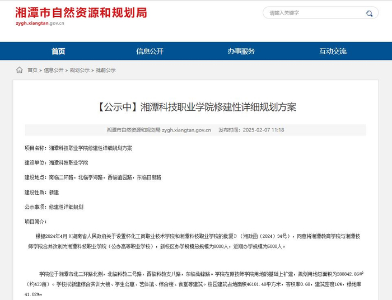The height and width of the screenshot is (300, 392).
Task: Click the zygh.xiangtan.gov.cn URL under logo
Action: [x=40, y=24]
